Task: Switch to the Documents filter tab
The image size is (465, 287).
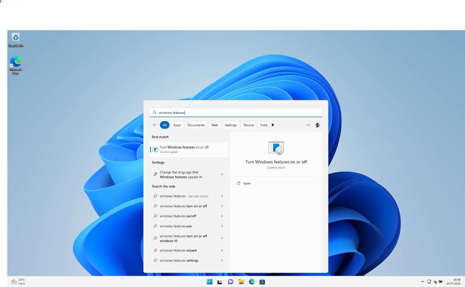Action: coord(196,125)
